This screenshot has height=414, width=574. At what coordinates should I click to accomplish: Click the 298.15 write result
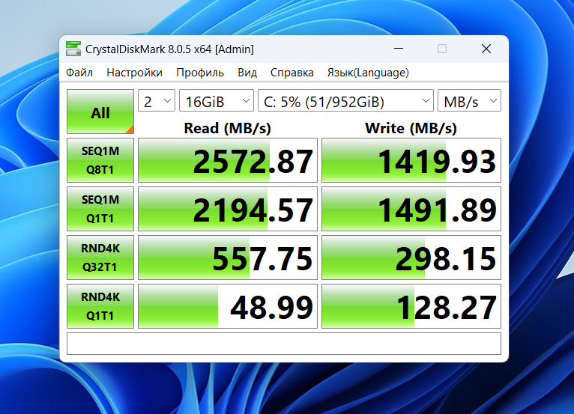pos(411,258)
